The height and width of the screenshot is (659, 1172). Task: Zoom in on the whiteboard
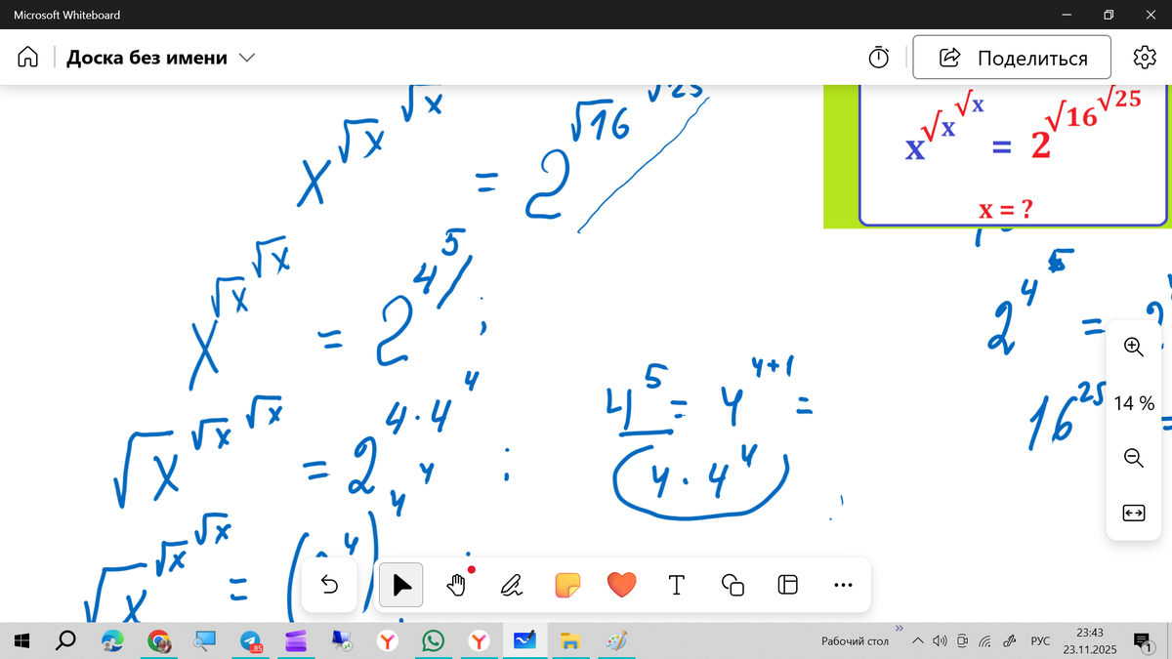pos(1133,346)
